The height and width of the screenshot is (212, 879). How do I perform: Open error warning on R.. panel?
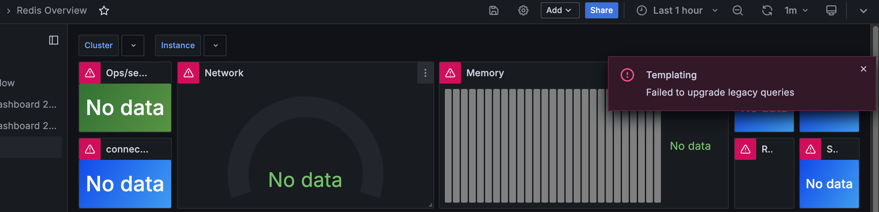(x=745, y=149)
